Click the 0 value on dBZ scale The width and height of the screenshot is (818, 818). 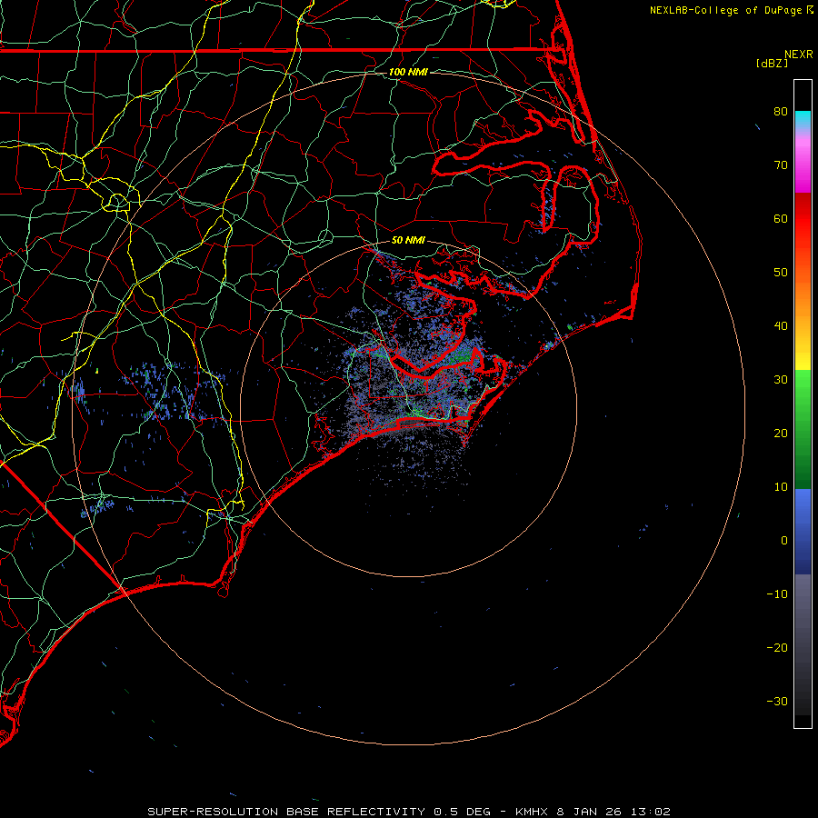click(784, 541)
